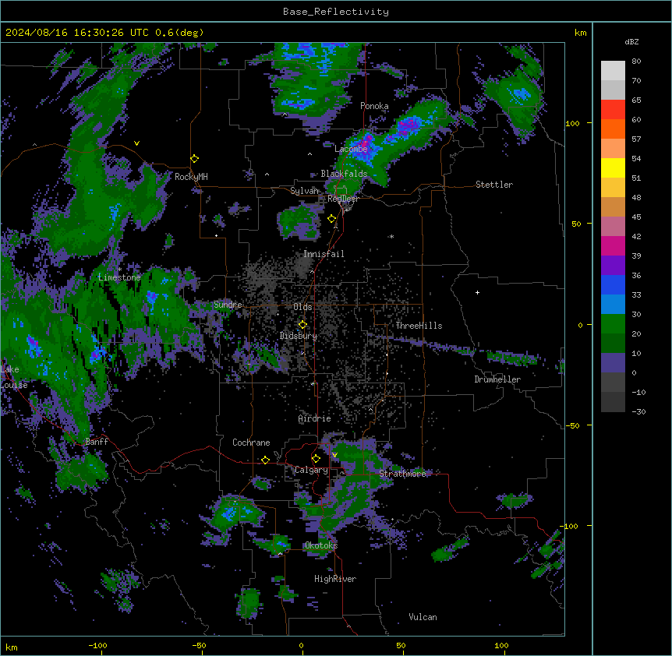Image resolution: width=672 pixels, height=656 pixels.
Task: Select the yellow station marker under Cochrane
Action: point(265,460)
